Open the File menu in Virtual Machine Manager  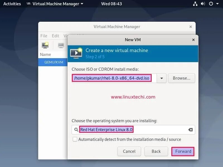point(44,36)
